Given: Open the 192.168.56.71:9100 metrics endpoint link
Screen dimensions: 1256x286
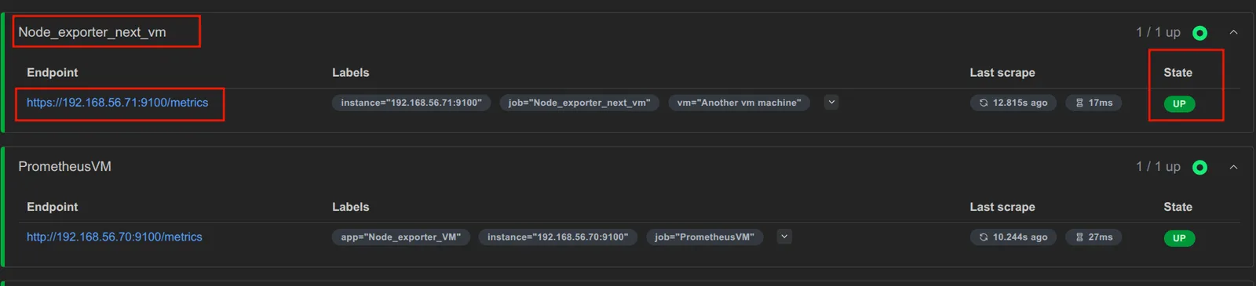Looking at the screenshot, I should pyautogui.click(x=118, y=103).
